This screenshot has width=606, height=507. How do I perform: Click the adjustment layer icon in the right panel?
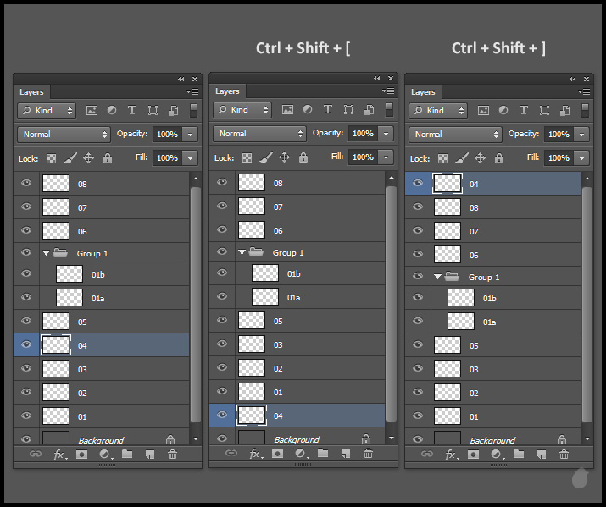tap(496, 455)
